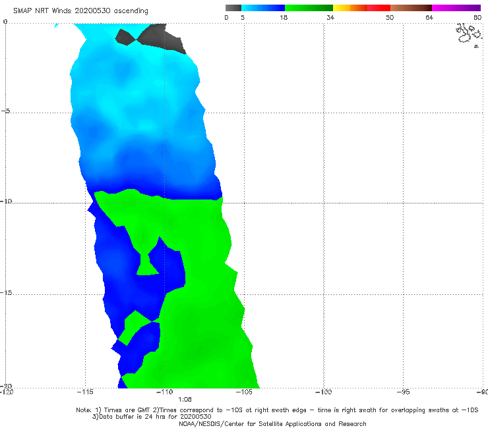Click the dark gray low-wind patch in the swath
Viewport: 488px width, 428px height.
[x=151, y=38]
